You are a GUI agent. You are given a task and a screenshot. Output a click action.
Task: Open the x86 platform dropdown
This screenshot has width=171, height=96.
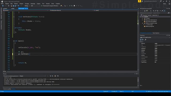[x=36, y=6]
